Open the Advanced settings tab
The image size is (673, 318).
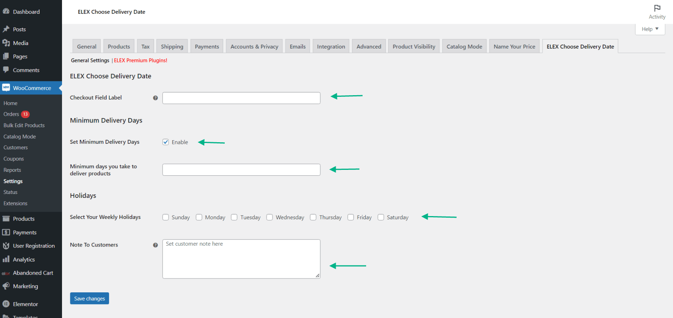click(369, 46)
